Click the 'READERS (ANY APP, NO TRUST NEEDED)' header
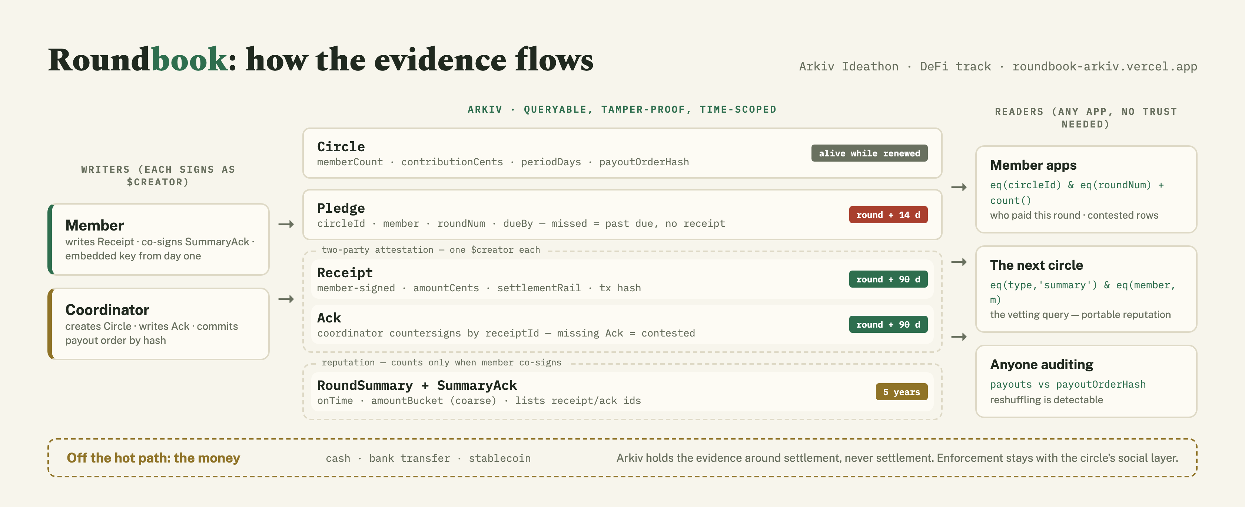 coord(1086,118)
